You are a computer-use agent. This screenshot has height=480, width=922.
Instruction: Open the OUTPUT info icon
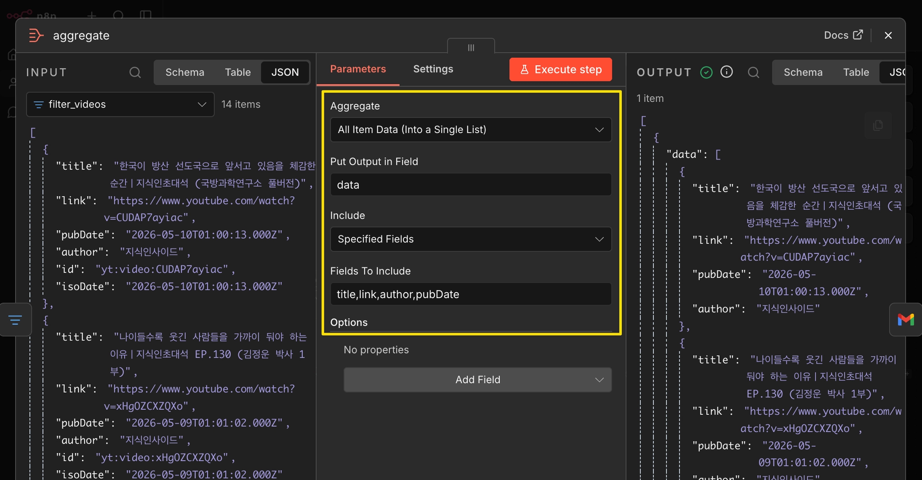[x=727, y=72]
